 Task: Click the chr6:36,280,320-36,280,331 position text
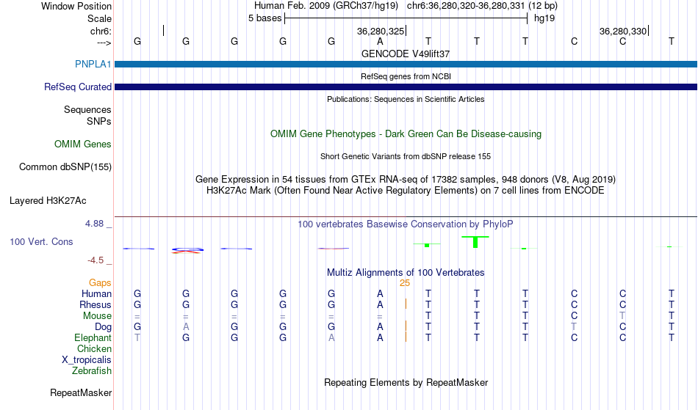[482, 6]
